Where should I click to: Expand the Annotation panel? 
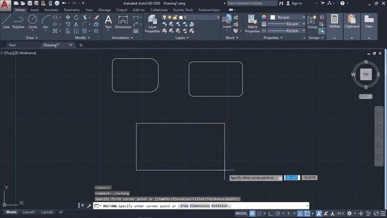(x=122, y=38)
